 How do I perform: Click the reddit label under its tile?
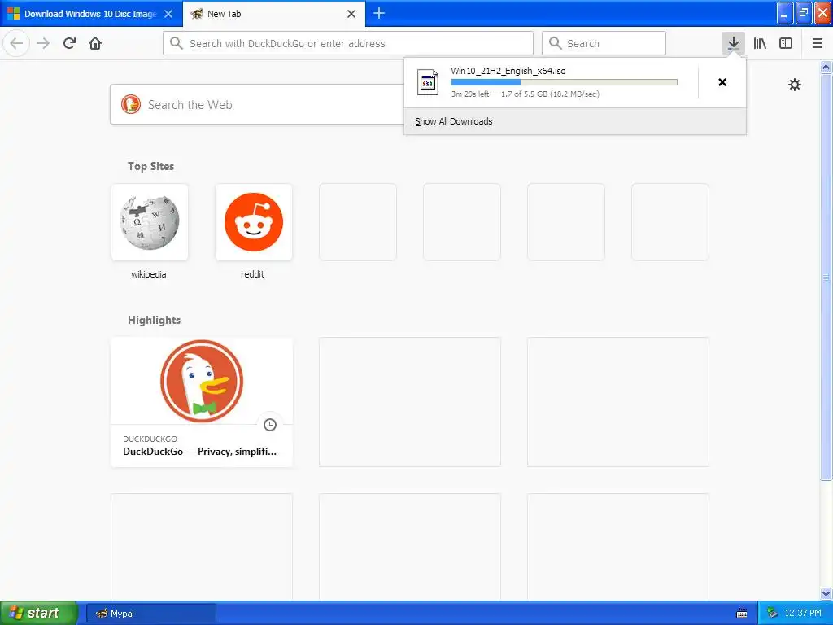252,274
